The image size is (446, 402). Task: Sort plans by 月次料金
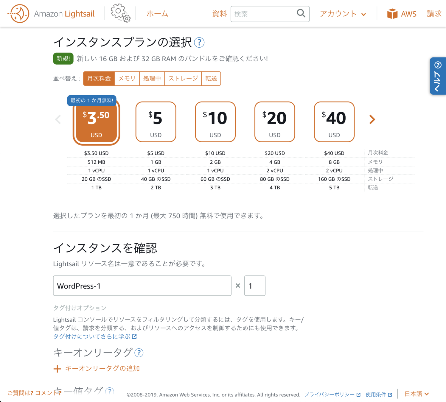99,79
